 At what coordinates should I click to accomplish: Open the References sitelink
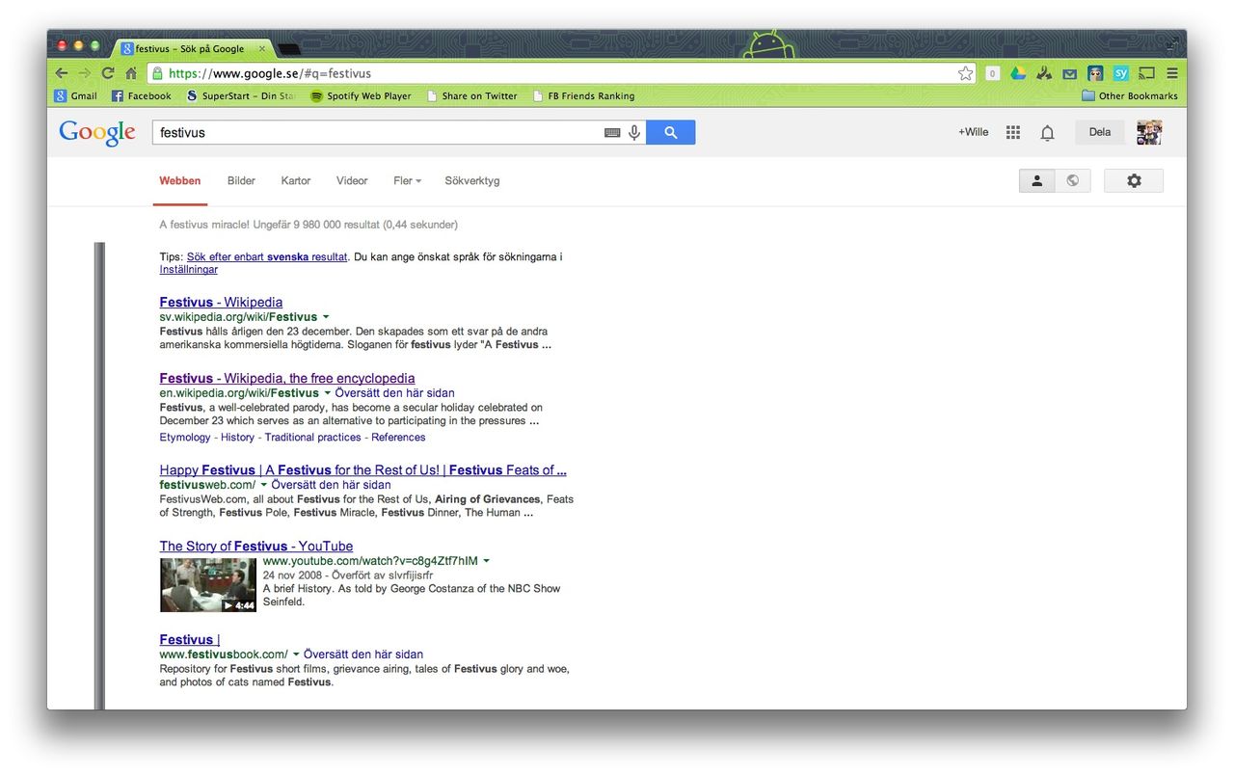click(398, 438)
